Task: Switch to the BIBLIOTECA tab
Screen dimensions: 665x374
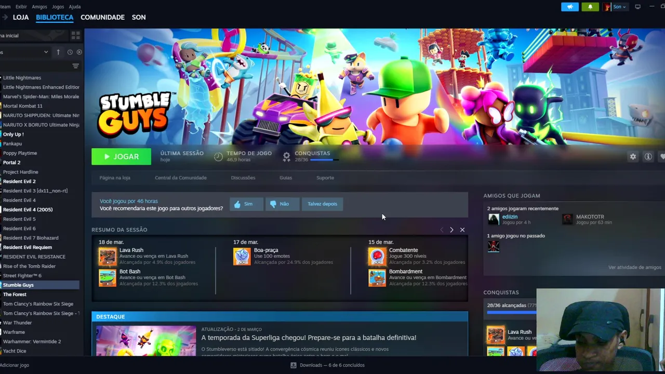Action: pos(55,17)
